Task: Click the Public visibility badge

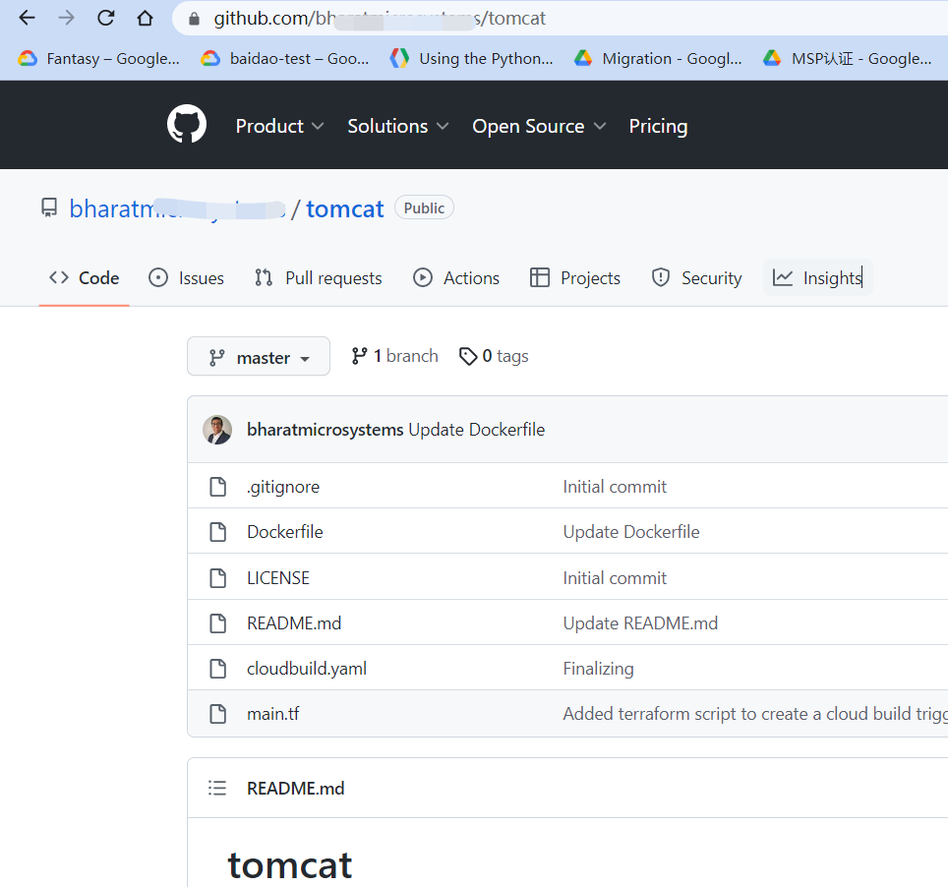Action: pos(424,207)
